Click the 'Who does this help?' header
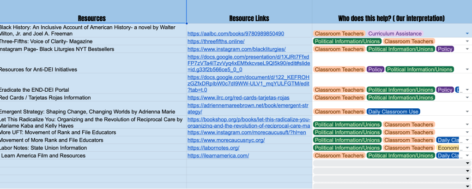 (x=391, y=18)
